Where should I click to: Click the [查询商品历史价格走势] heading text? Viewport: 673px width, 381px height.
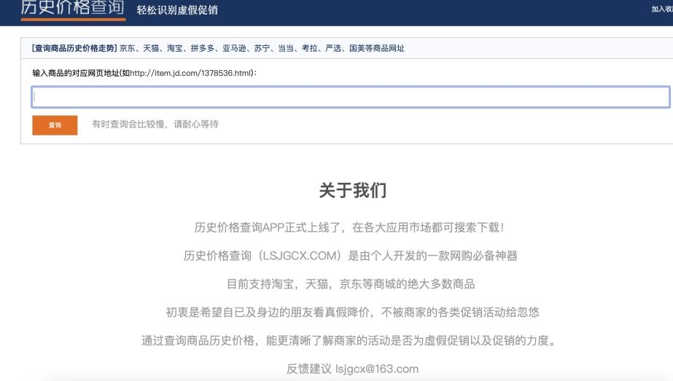(74, 48)
